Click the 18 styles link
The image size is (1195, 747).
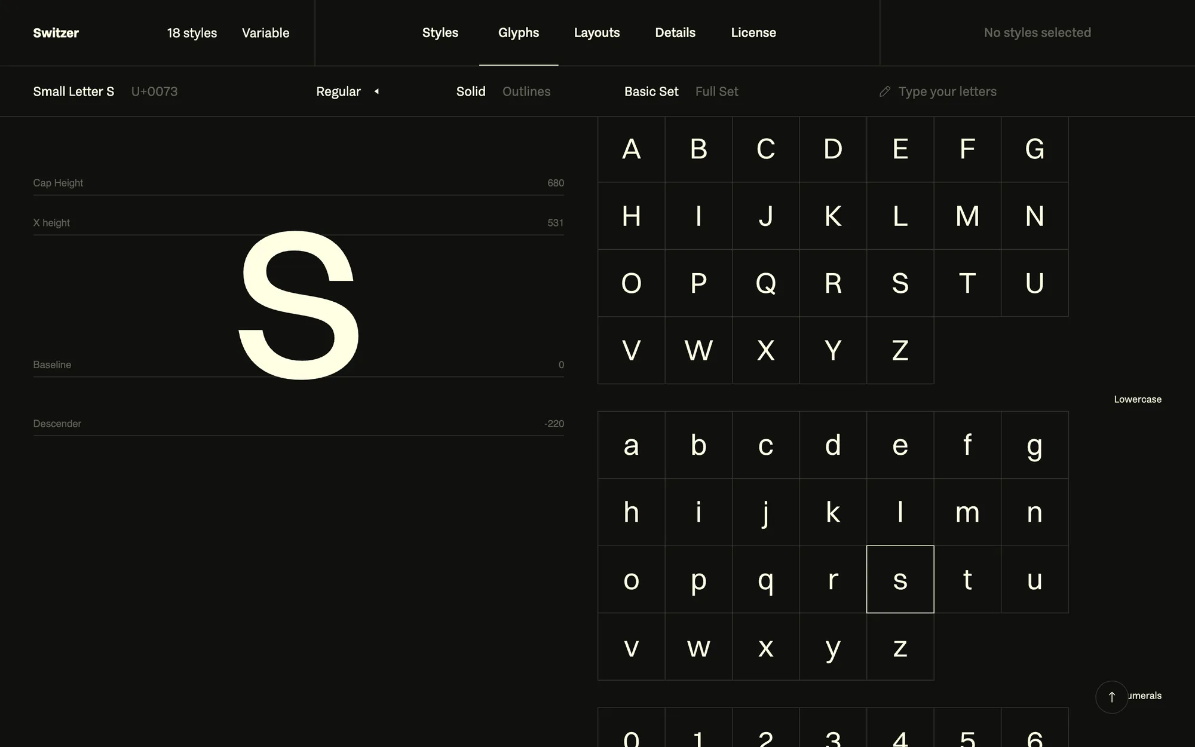click(192, 33)
